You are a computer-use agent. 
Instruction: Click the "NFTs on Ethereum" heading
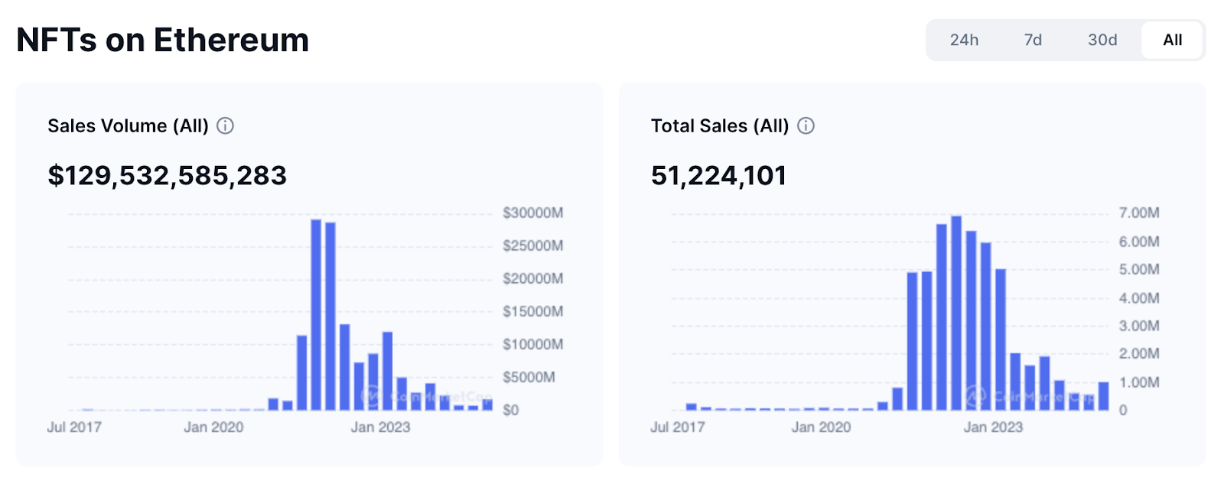coord(163,40)
